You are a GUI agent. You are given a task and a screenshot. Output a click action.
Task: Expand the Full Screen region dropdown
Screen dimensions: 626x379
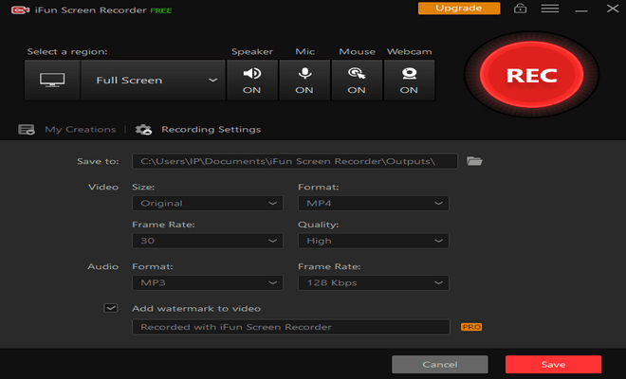coord(154,80)
